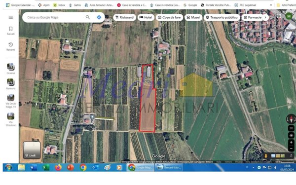This screenshot has width=296, height=185.
Task: Launch Excel from the taskbar
Action: tap(46, 167)
